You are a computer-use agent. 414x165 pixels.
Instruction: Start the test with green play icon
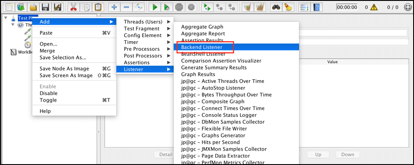[x=154, y=7]
